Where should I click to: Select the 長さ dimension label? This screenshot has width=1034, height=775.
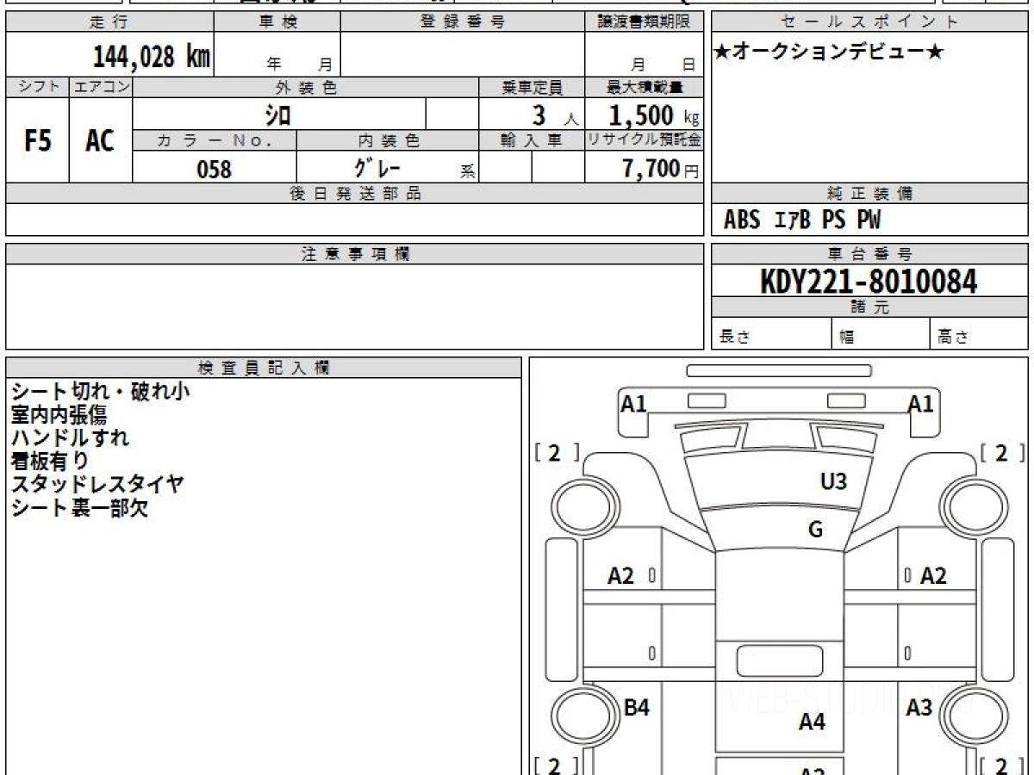pos(733,338)
